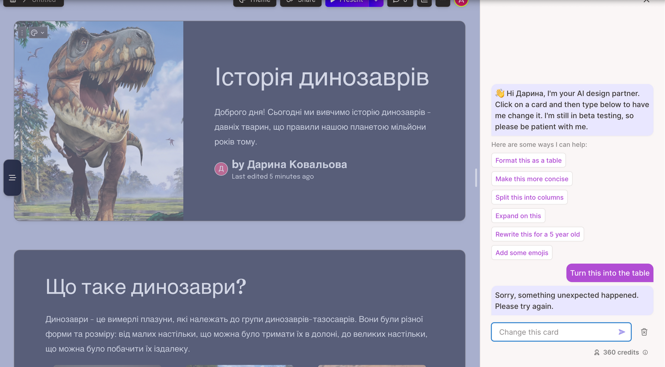The height and width of the screenshot is (367, 665).
Task: Click the 'Sorry, something unexpected happened' reply
Action: point(572,301)
